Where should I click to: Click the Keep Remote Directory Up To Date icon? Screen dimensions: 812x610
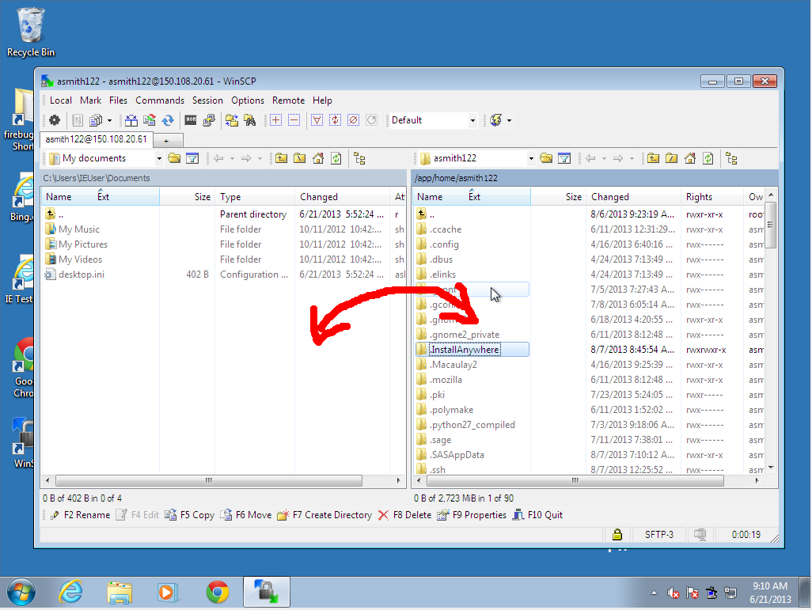point(150,120)
